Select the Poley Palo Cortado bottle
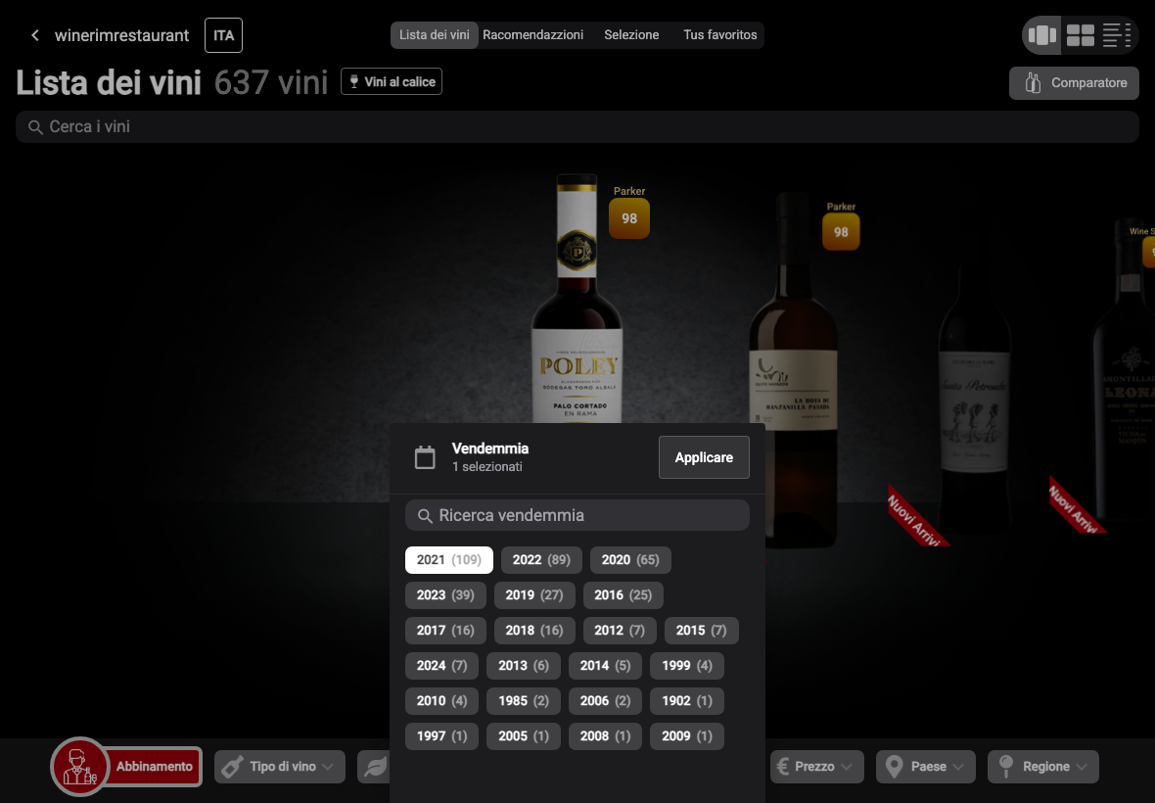This screenshot has height=803, width=1155. (x=577, y=299)
